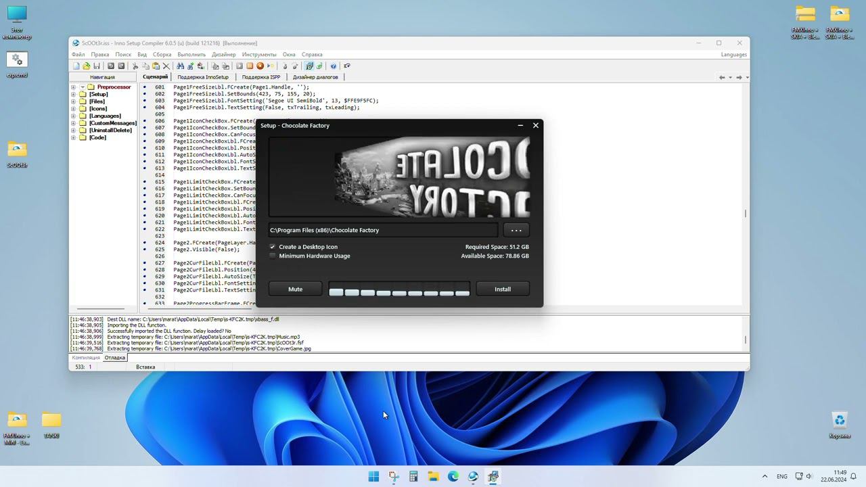Expand the [Files] tree node

[x=73, y=101]
